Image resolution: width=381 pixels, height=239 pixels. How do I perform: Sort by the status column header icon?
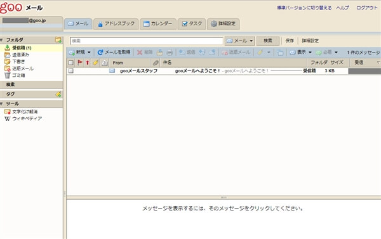pos(105,63)
